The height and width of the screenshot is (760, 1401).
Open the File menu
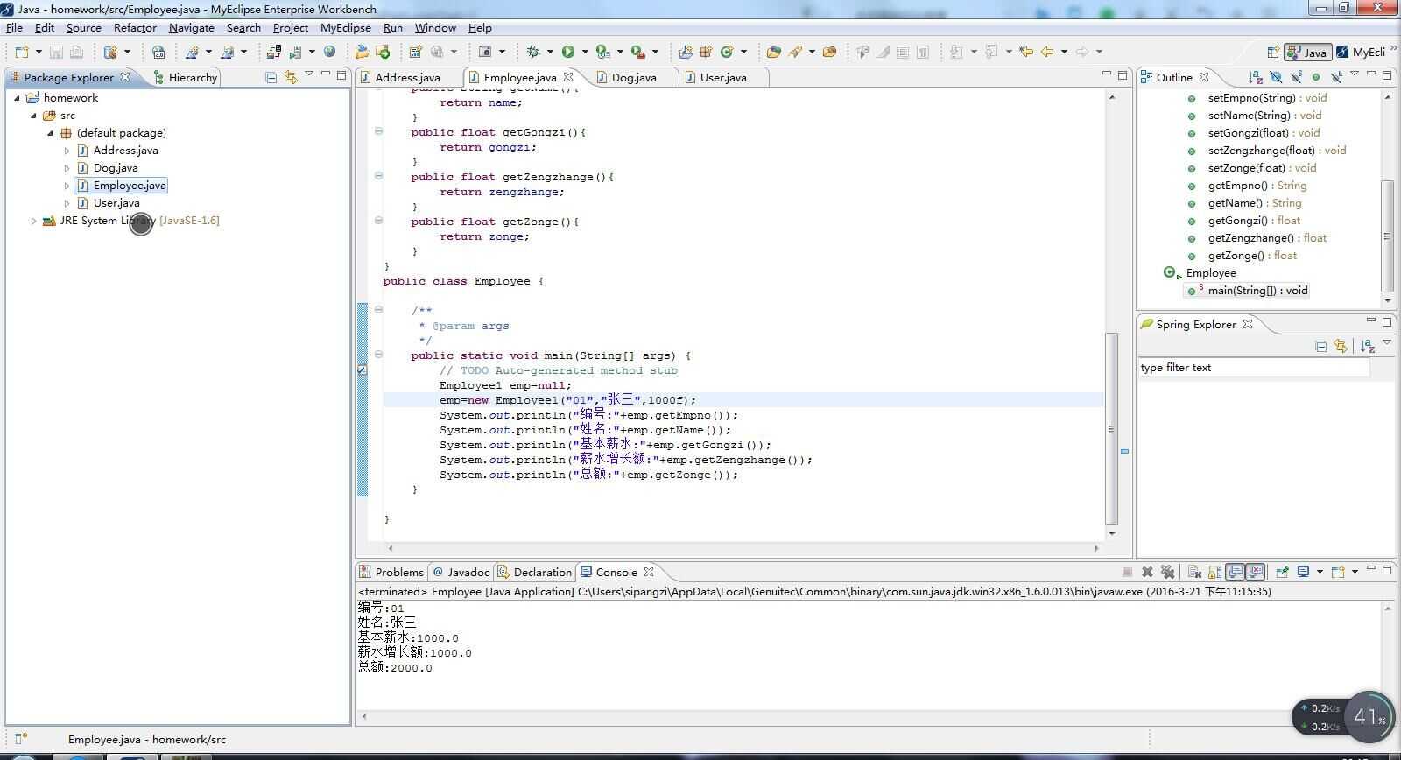point(14,27)
